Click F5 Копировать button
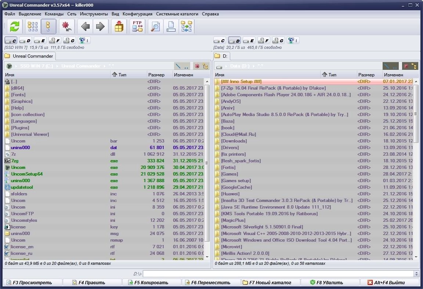Screen dimensions: 423x289 click(x=152, y=282)
